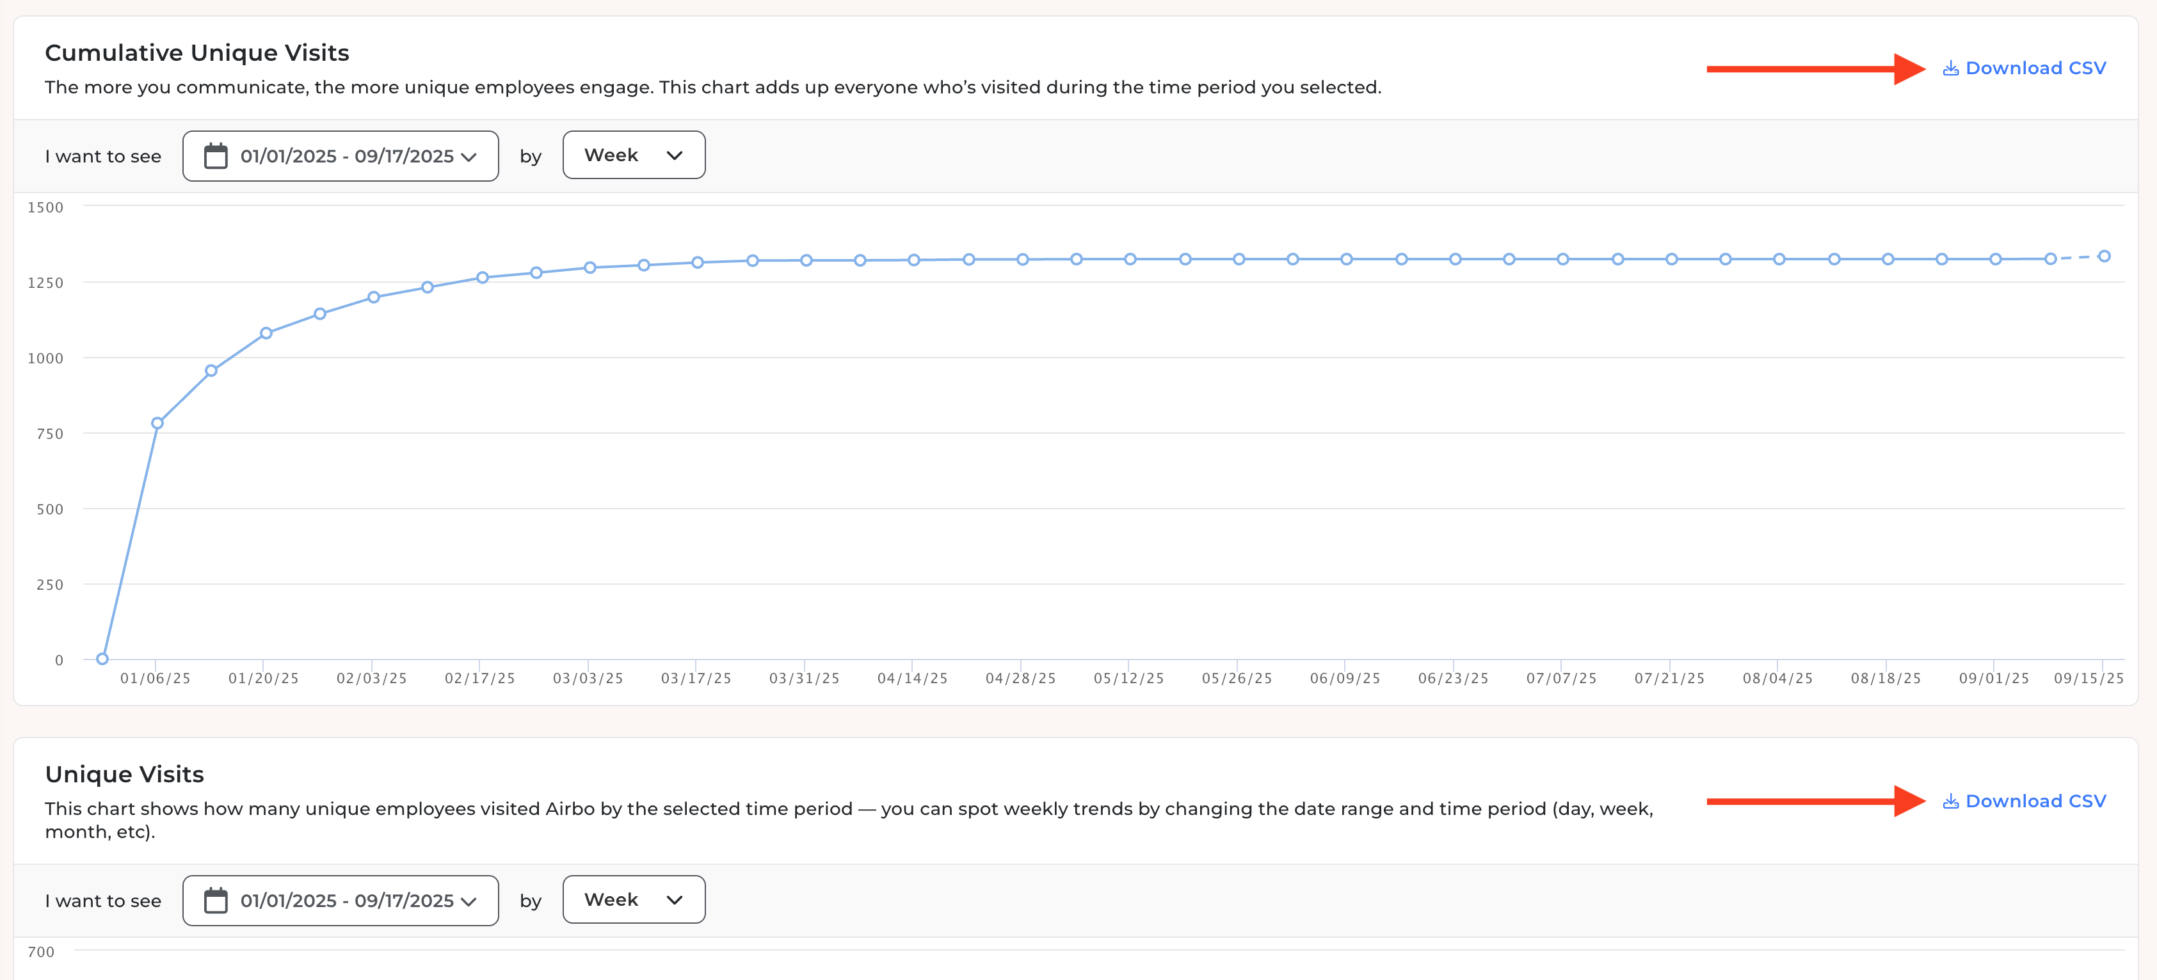This screenshot has height=980, width=2157.
Task: Select data point for 06/09/25
Action: click(1347, 260)
